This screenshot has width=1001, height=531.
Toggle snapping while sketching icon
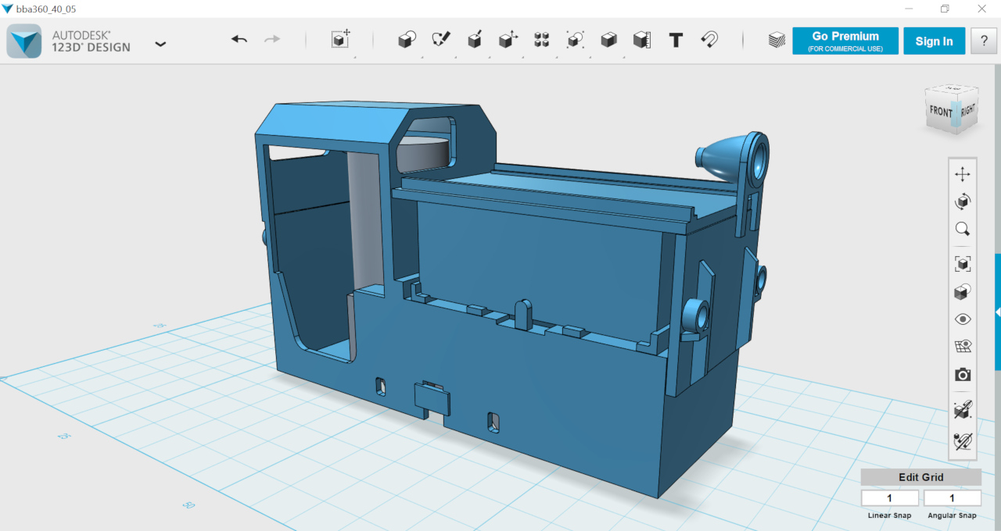pos(963,409)
